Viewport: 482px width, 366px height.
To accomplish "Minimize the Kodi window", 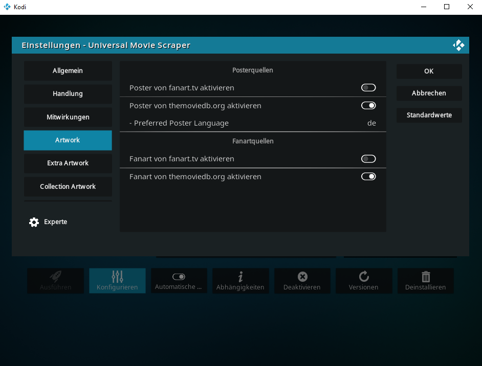I will (424, 7).
